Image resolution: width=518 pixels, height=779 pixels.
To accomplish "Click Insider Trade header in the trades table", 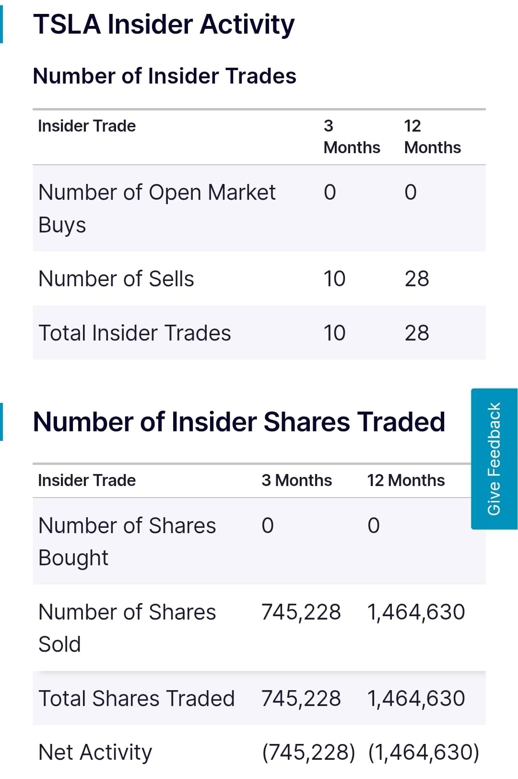I will (x=87, y=126).
